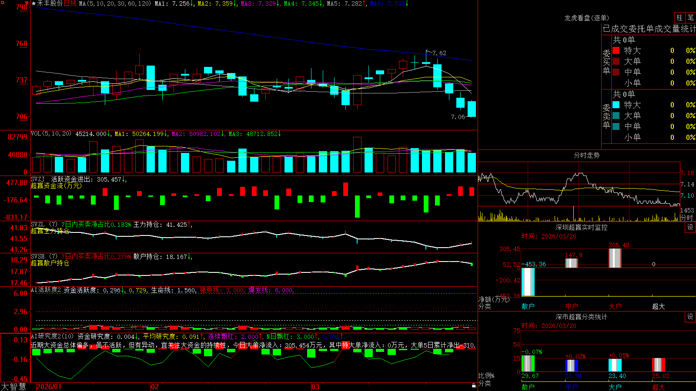Click the blue 中户 ratio bar 21.91

pyautogui.click(x=572, y=366)
